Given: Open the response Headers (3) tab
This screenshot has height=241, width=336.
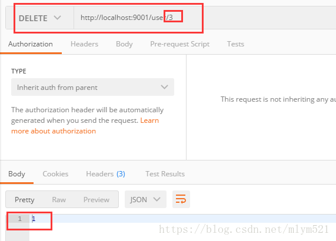Looking at the screenshot, I should pyautogui.click(x=106, y=174).
